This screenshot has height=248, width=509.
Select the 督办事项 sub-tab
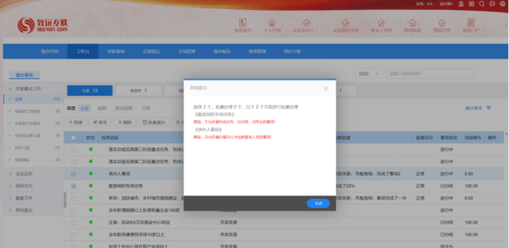click(x=24, y=75)
